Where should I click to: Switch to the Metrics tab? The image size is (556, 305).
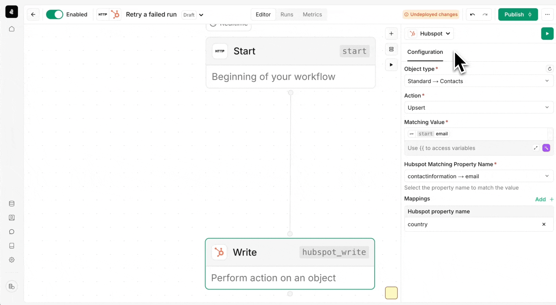coord(312,14)
